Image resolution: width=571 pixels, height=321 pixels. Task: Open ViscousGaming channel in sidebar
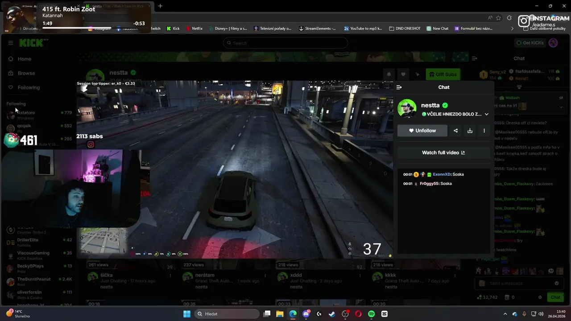39,255
